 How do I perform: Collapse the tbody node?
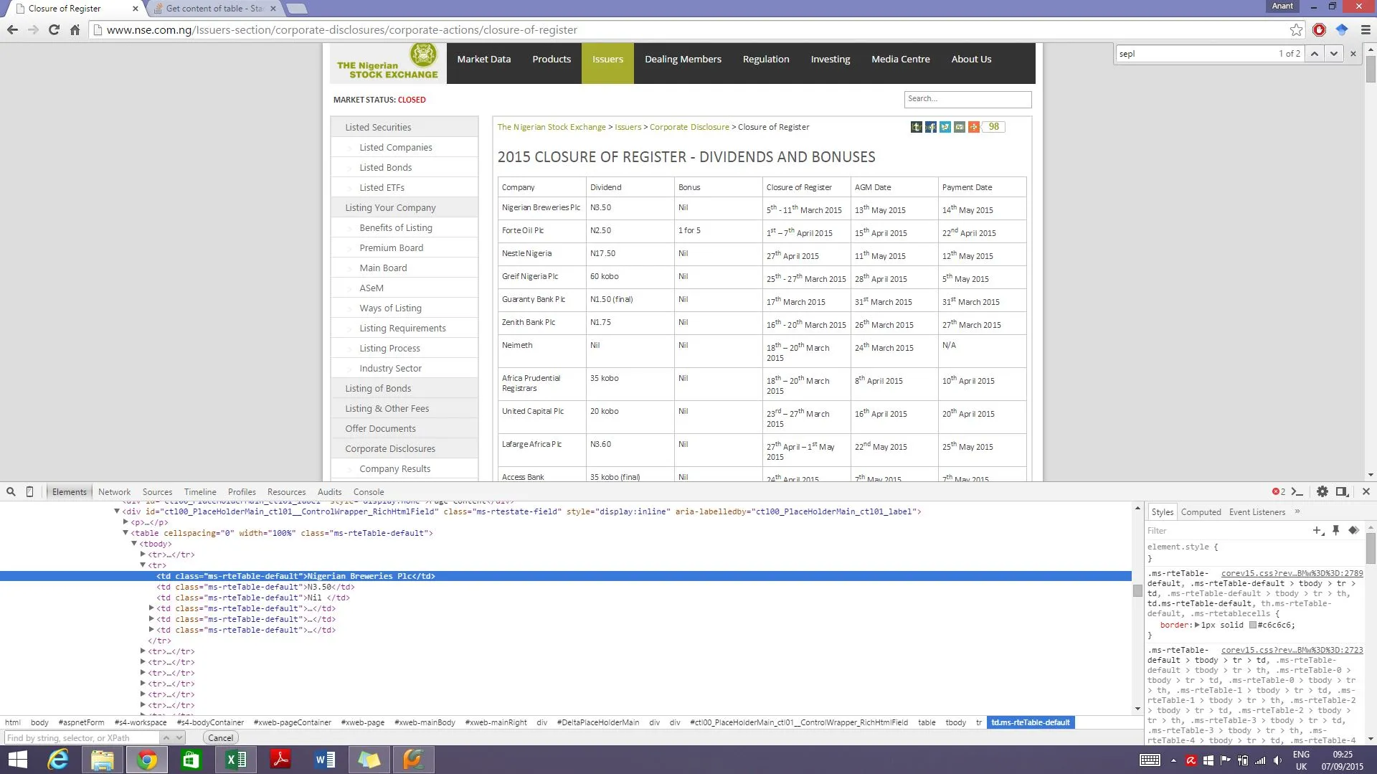(134, 544)
